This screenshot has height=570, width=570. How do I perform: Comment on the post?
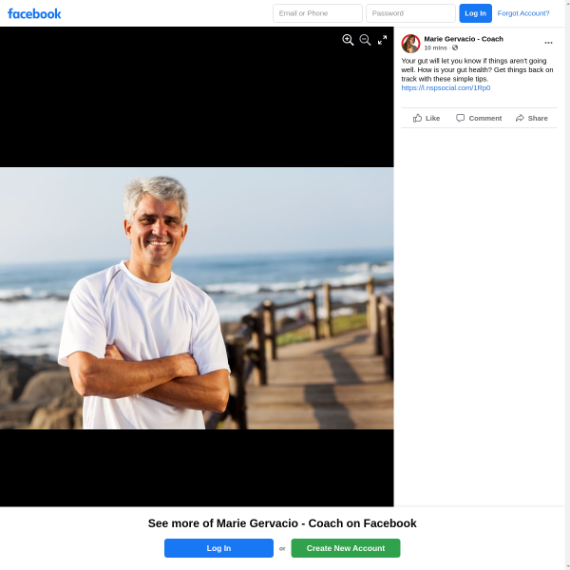(x=479, y=118)
